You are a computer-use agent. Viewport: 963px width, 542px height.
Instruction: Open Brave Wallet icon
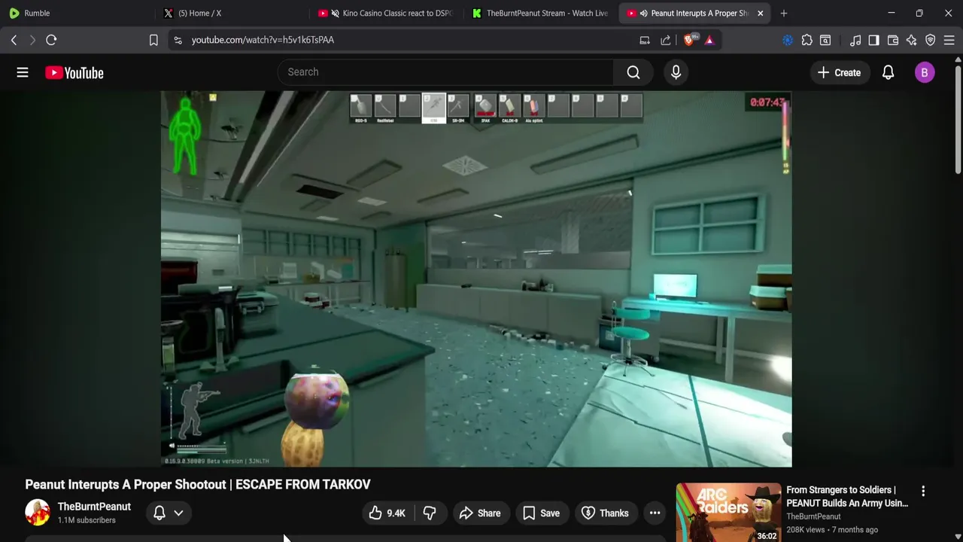pyautogui.click(x=893, y=40)
